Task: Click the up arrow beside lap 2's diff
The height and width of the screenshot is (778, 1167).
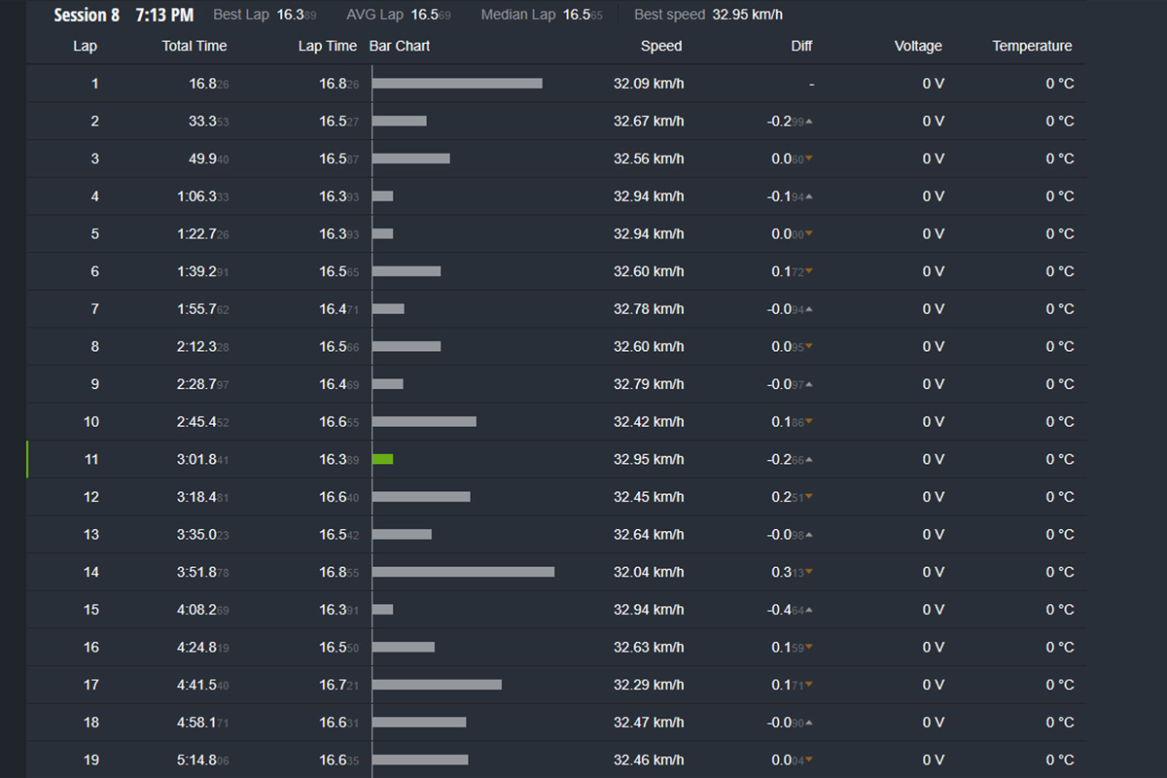Action: [809, 122]
